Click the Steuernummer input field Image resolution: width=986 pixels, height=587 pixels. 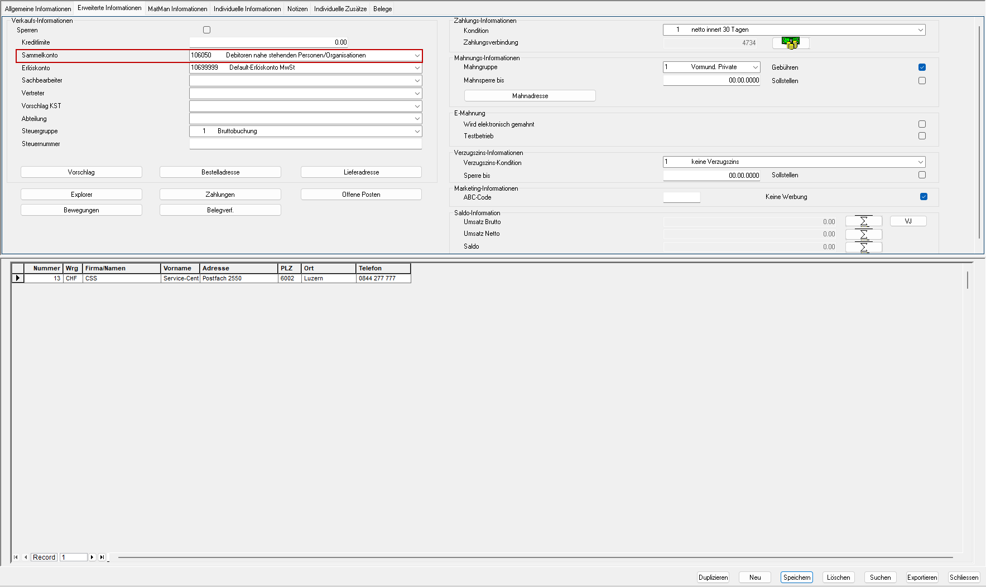(305, 144)
